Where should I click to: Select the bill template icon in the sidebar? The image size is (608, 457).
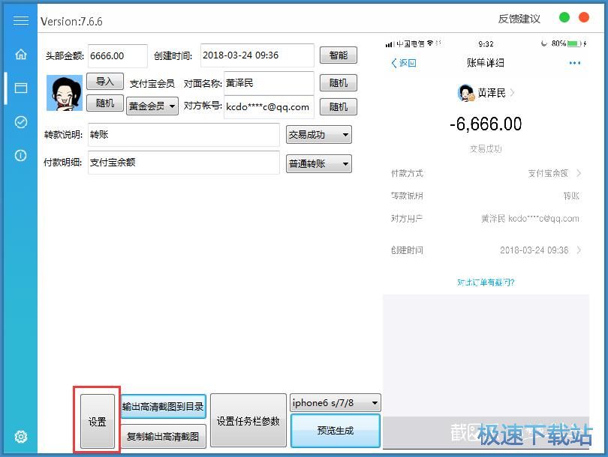(20, 88)
